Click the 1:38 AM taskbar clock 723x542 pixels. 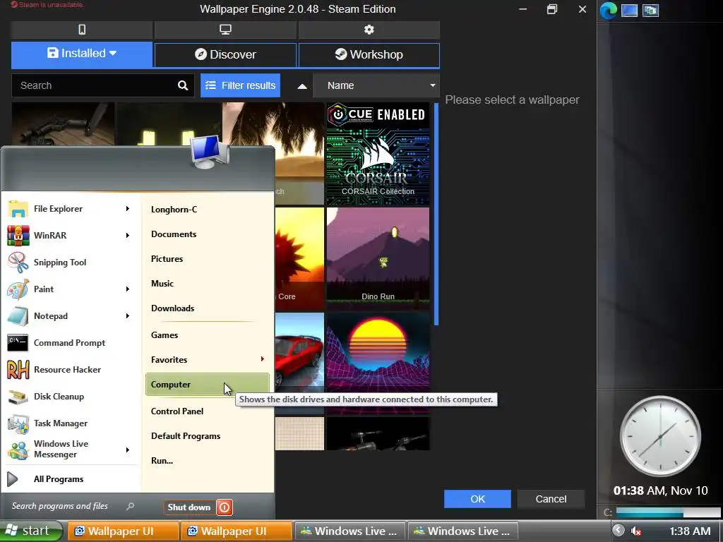point(690,531)
